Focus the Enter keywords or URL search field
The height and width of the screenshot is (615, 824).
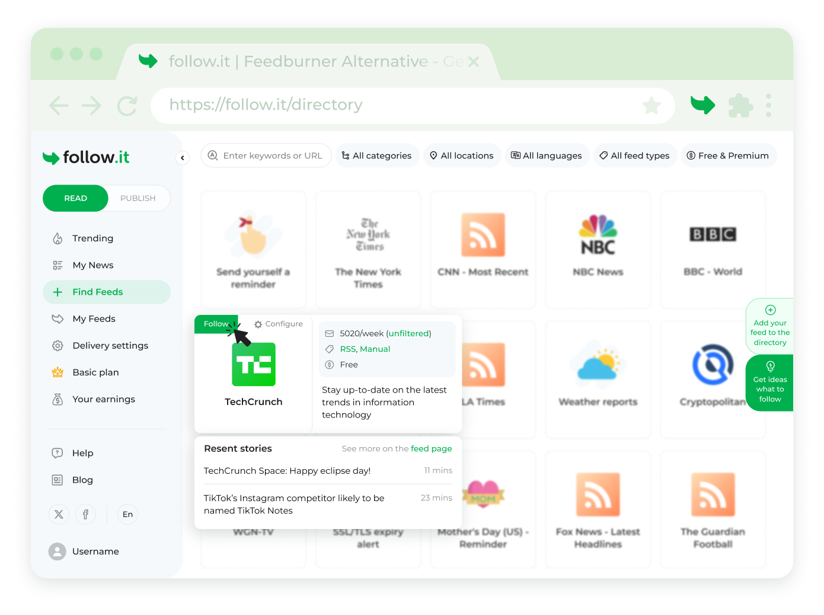[x=266, y=155]
